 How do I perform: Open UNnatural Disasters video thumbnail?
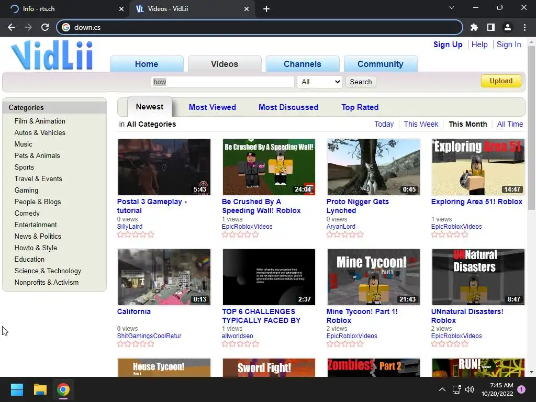pos(478,277)
